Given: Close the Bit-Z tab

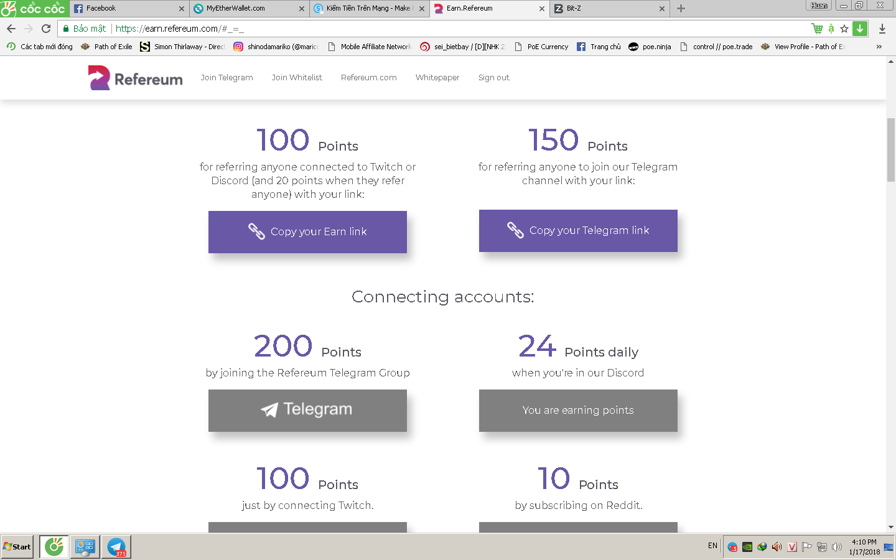Looking at the screenshot, I should tap(662, 9).
